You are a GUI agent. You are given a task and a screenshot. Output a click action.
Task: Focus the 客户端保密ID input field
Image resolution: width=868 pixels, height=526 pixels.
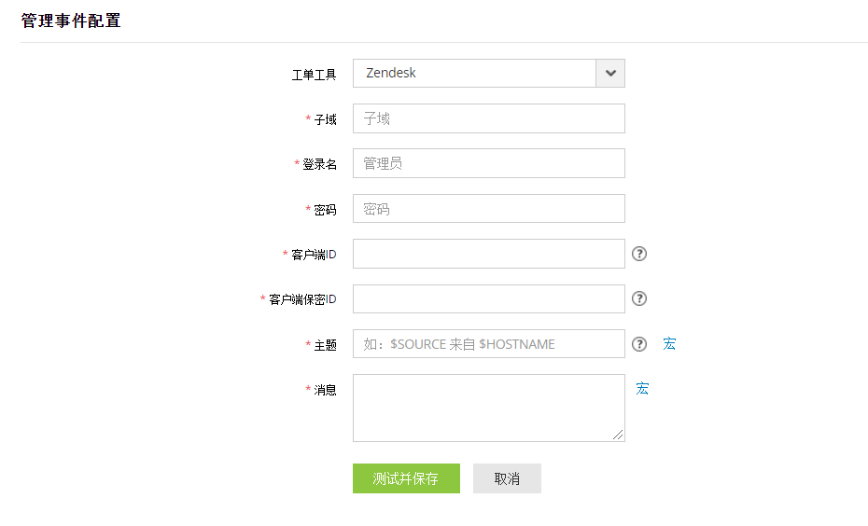(488, 298)
